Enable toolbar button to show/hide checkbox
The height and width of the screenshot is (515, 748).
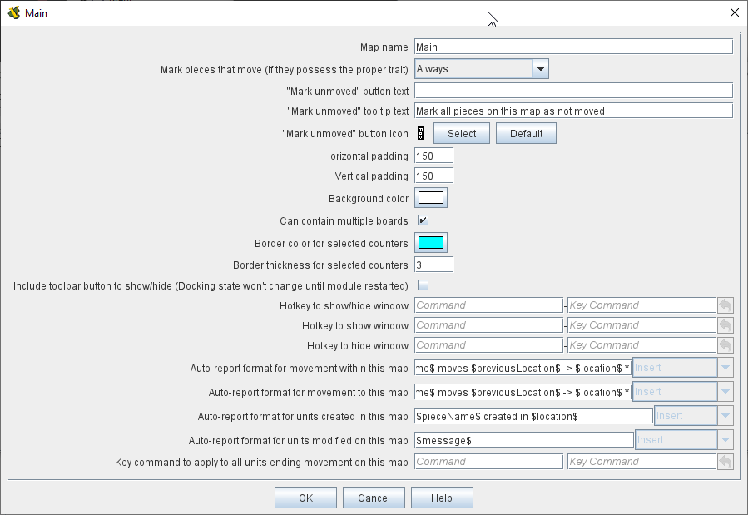423,285
